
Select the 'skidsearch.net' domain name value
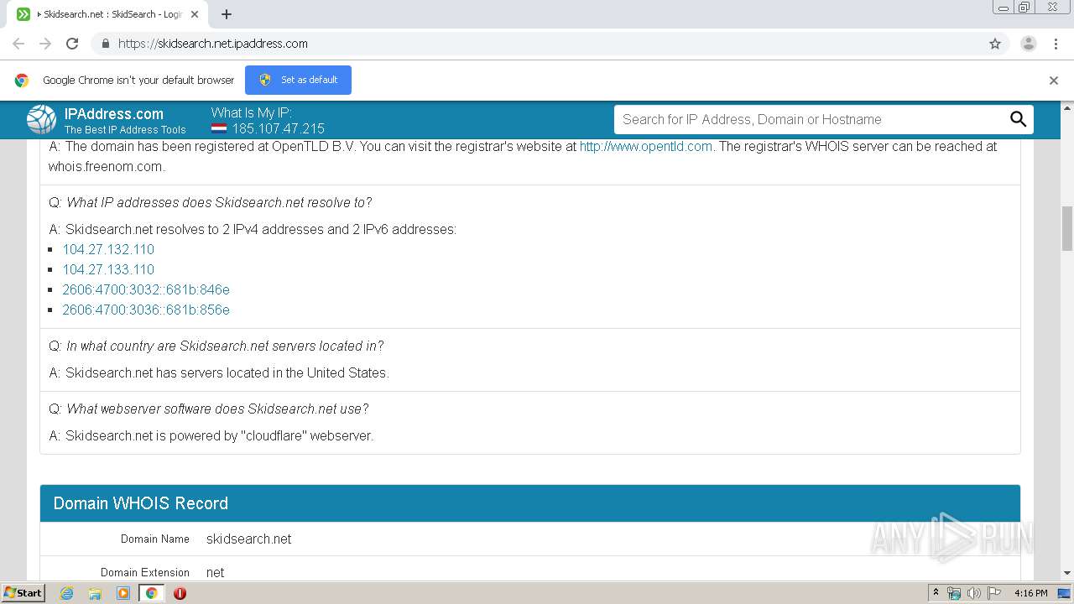[x=249, y=539]
